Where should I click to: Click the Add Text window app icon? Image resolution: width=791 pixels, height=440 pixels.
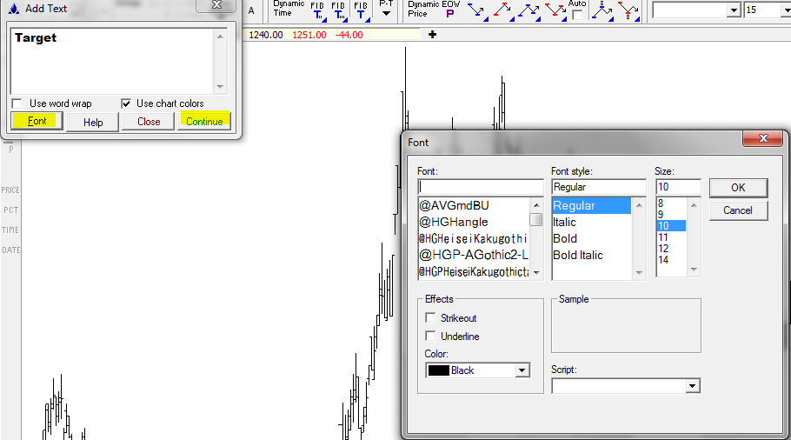coord(14,9)
